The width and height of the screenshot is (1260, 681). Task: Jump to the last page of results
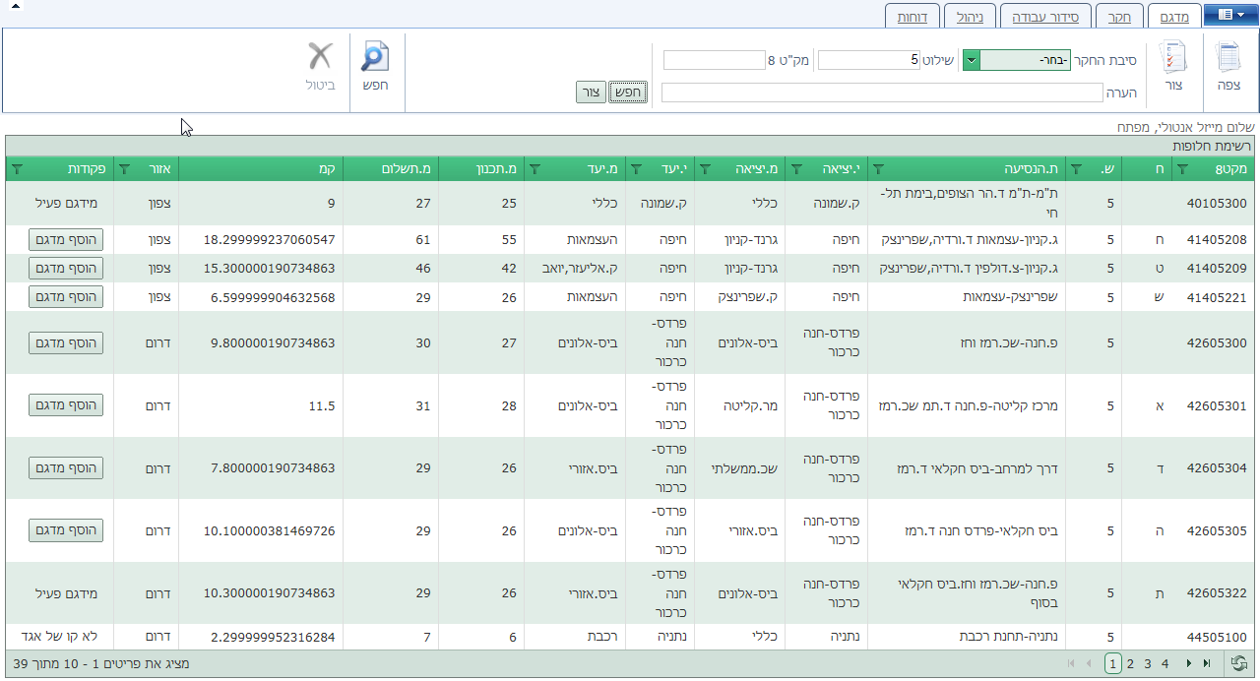point(1207,664)
